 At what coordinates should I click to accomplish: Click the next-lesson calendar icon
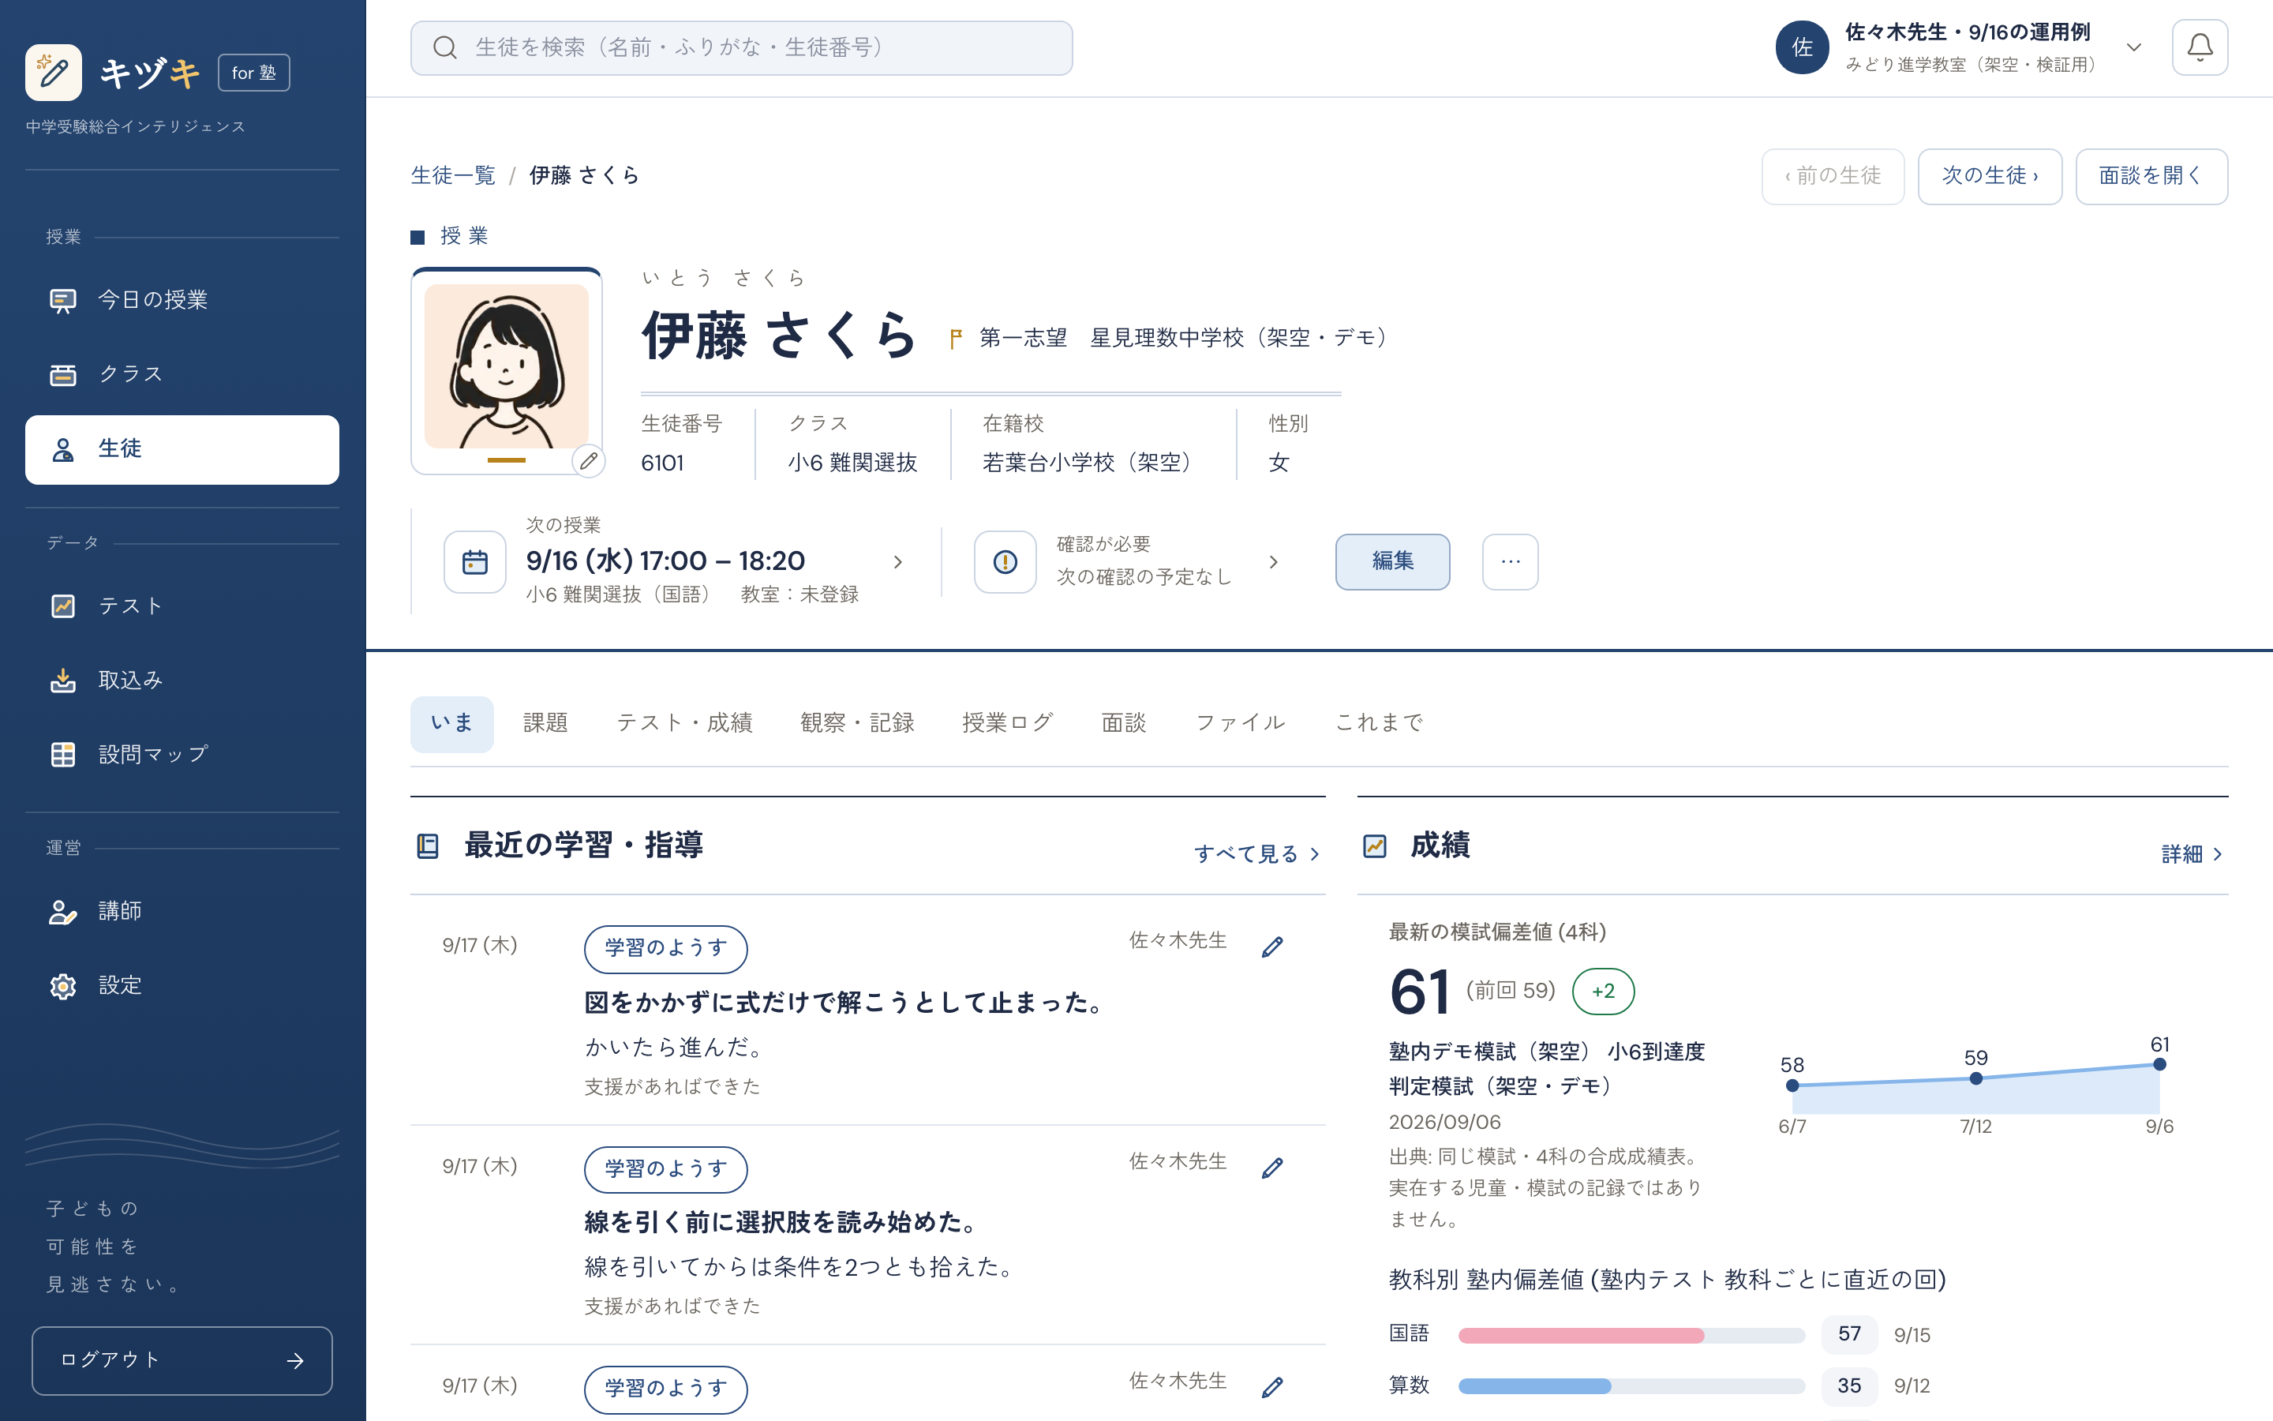(475, 562)
